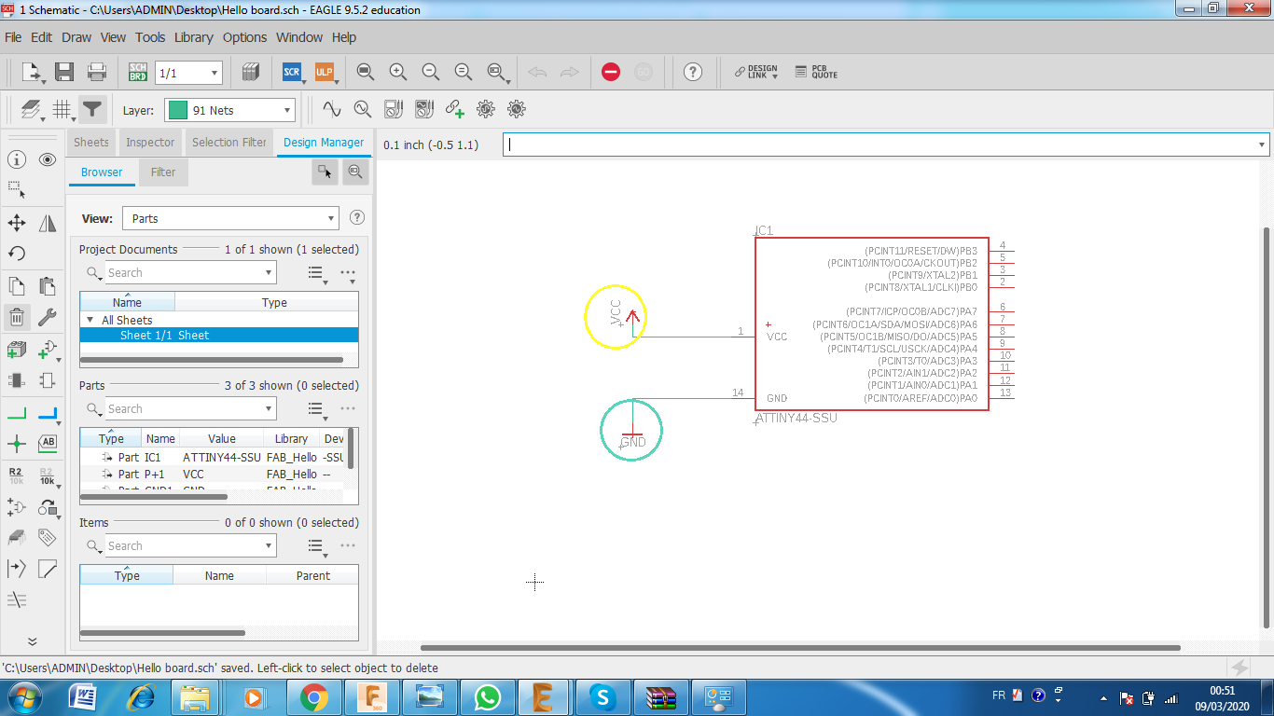Zoom to fit the drawing
This screenshot has height=716, width=1274.
click(366, 72)
